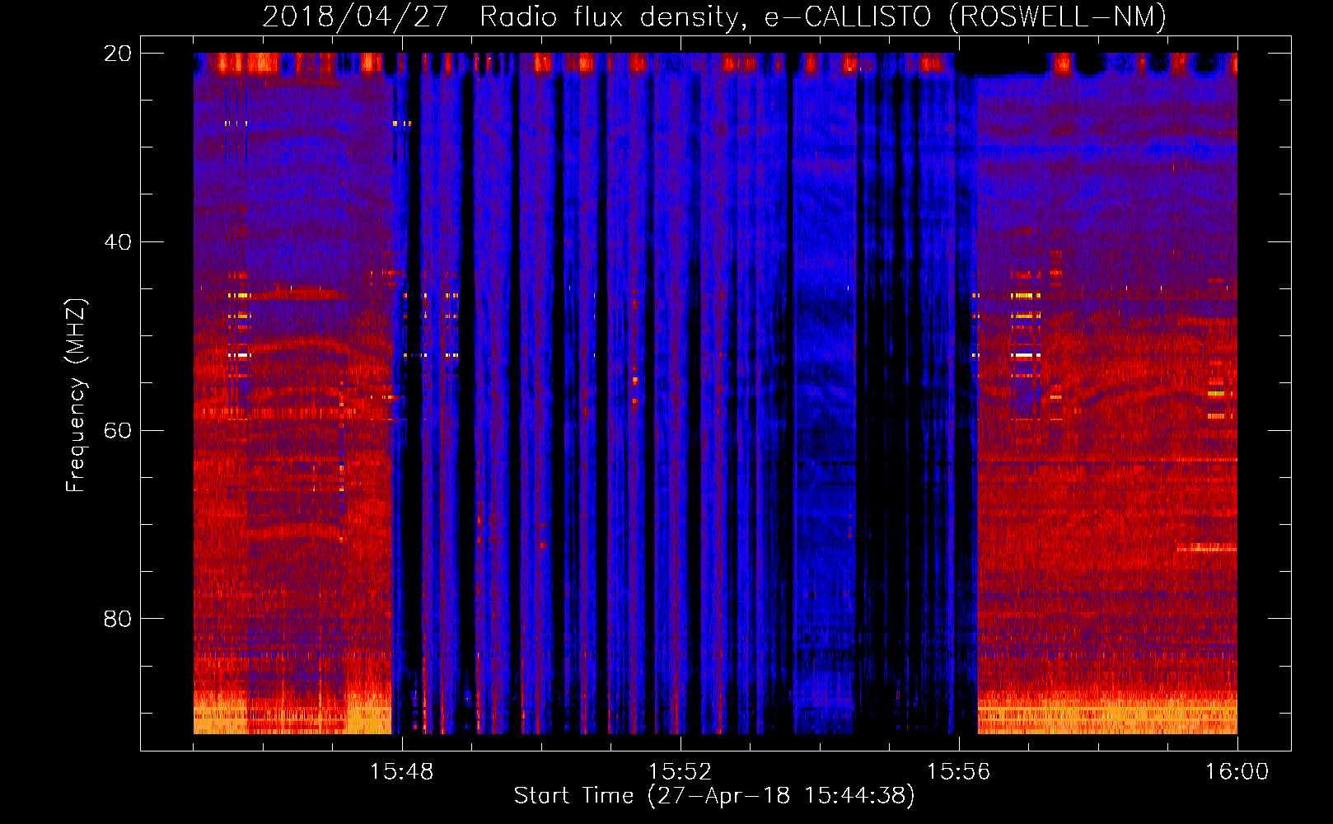This screenshot has width=1333, height=824.
Task: Select the 15:52 time tick label
Action: (680, 772)
